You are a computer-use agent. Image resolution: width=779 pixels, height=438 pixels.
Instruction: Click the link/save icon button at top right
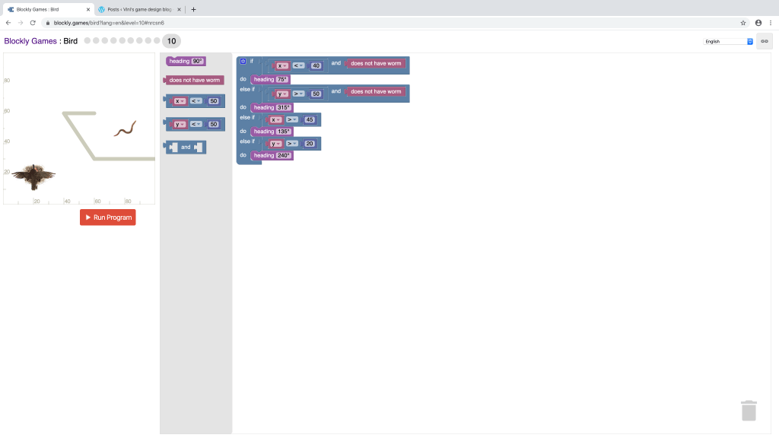point(765,41)
